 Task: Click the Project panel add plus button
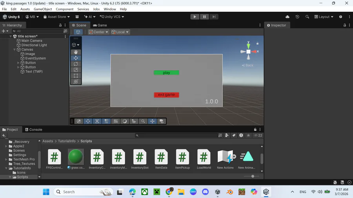tap(4, 135)
